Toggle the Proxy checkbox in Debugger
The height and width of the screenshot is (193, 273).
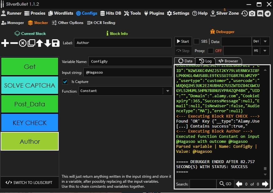click(x=211, y=51)
